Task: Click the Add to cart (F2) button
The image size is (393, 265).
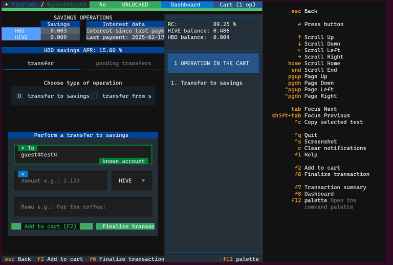Action: (x=52, y=227)
